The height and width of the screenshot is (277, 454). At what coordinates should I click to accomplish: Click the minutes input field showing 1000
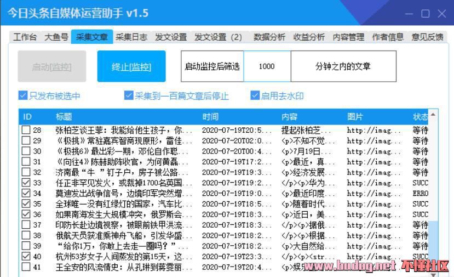(x=267, y=66)
